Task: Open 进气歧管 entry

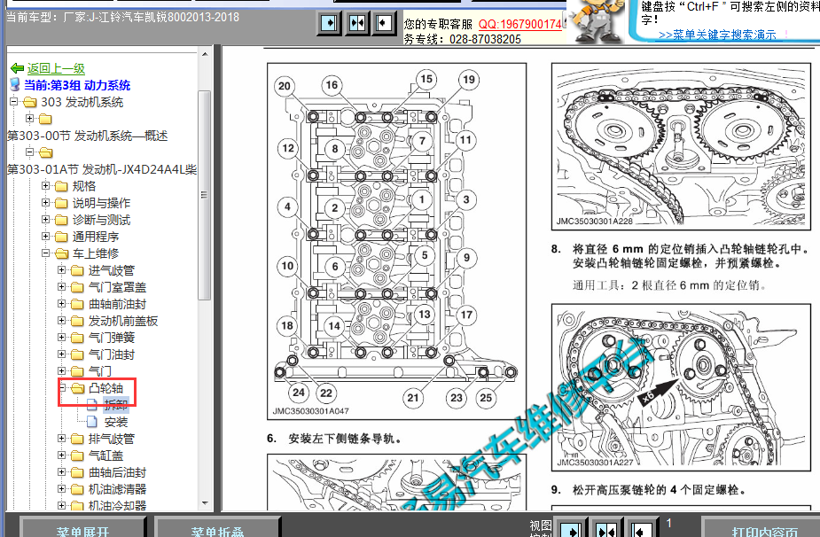Action: pos(112,270)
